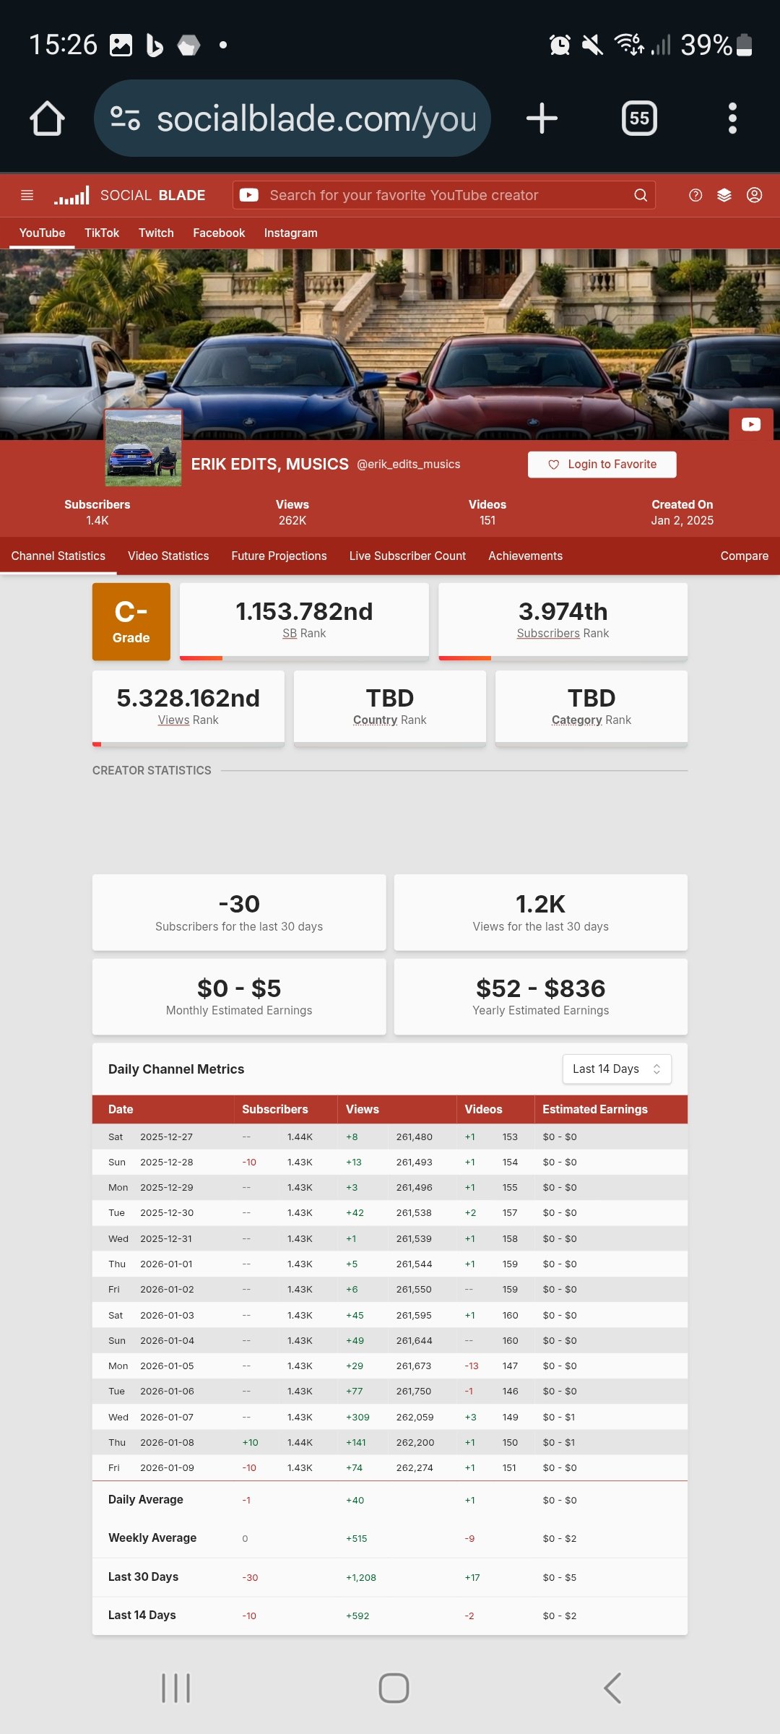Open user account profile icon
780x1734 pixels.
tap(754, 195)
